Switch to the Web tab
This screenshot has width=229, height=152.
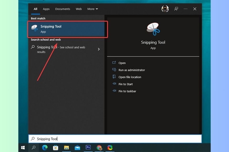(x=79, y=9)
